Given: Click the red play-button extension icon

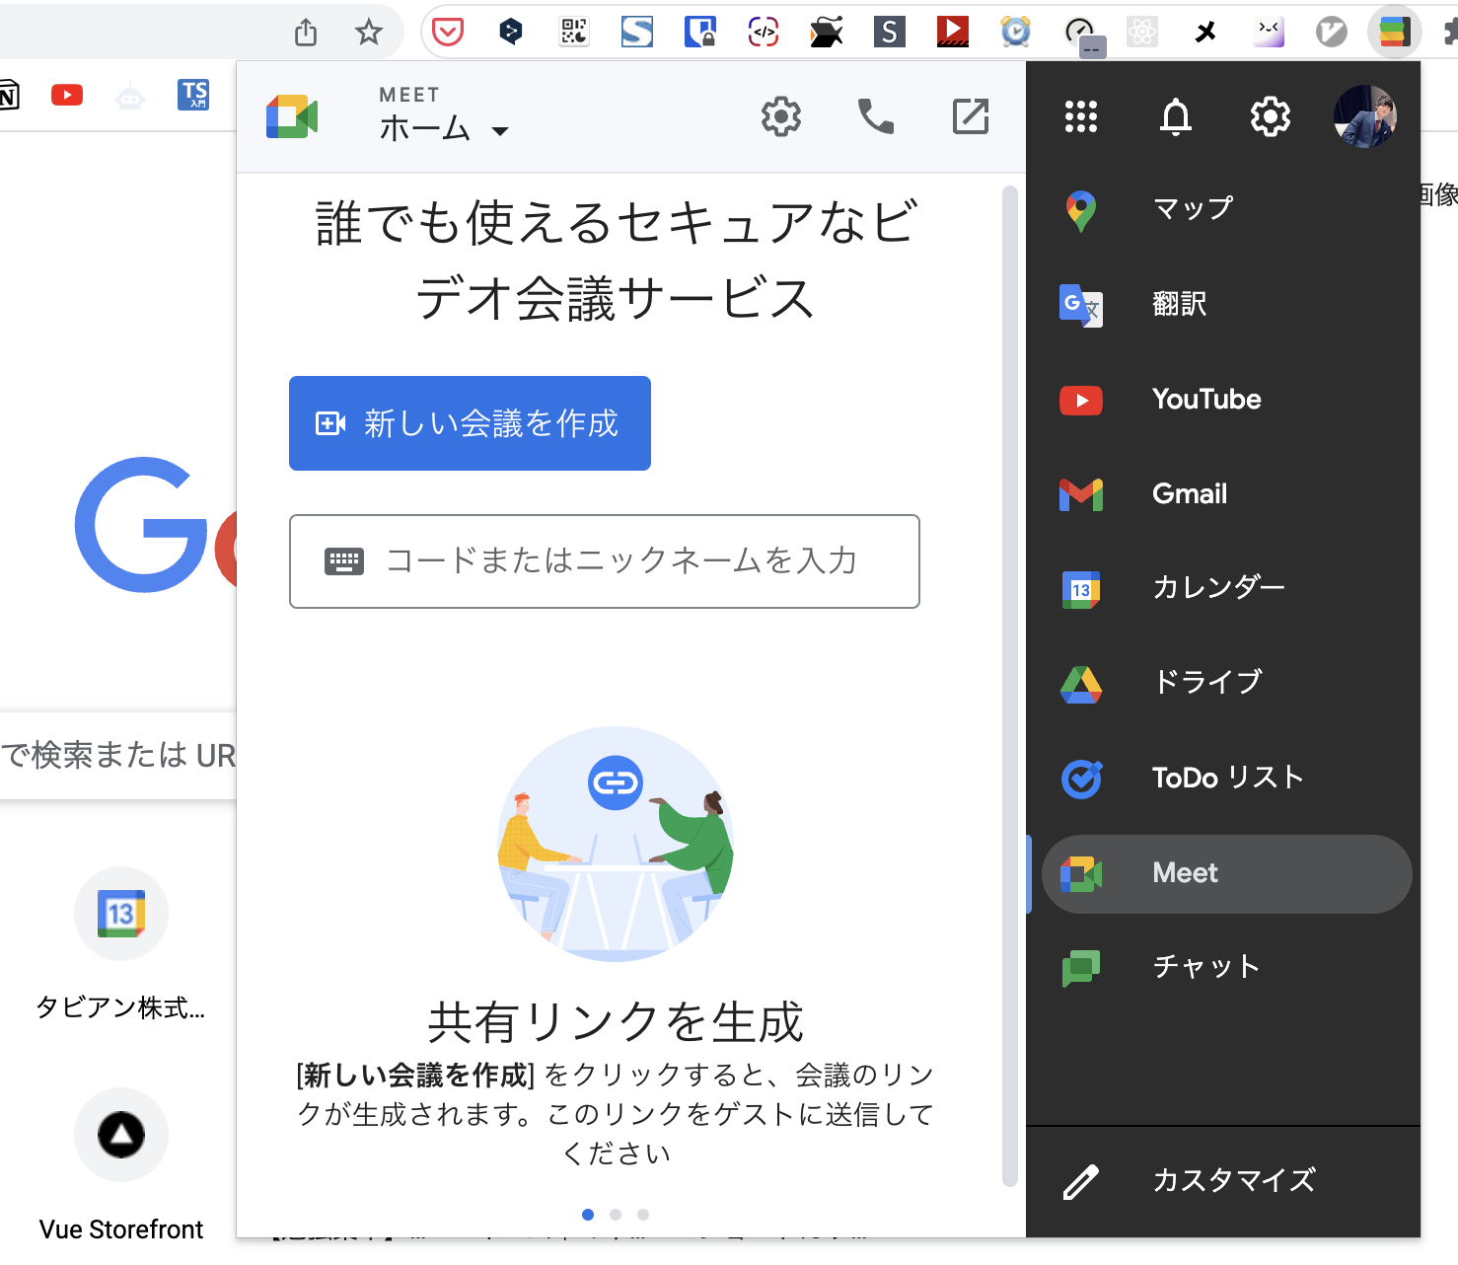Looking at the screenshot, I should click(953, 33).
